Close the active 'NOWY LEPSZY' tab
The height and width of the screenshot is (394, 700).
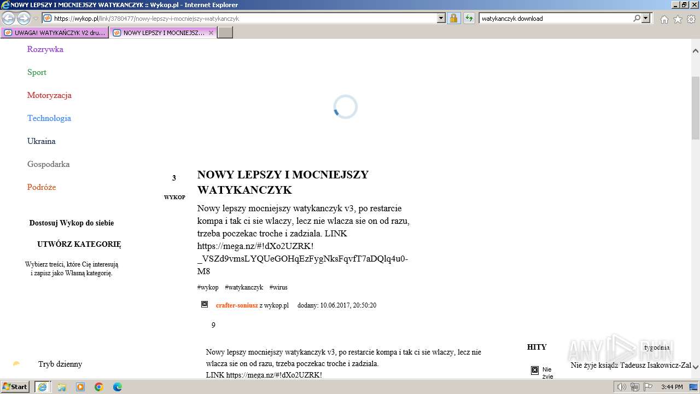(x=211, y=33)
